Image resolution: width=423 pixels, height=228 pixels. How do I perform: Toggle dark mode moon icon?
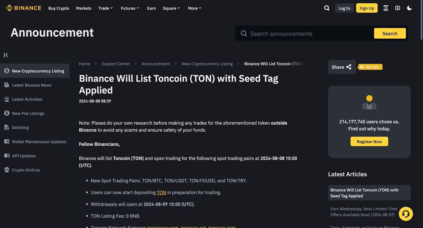point(409,8)
